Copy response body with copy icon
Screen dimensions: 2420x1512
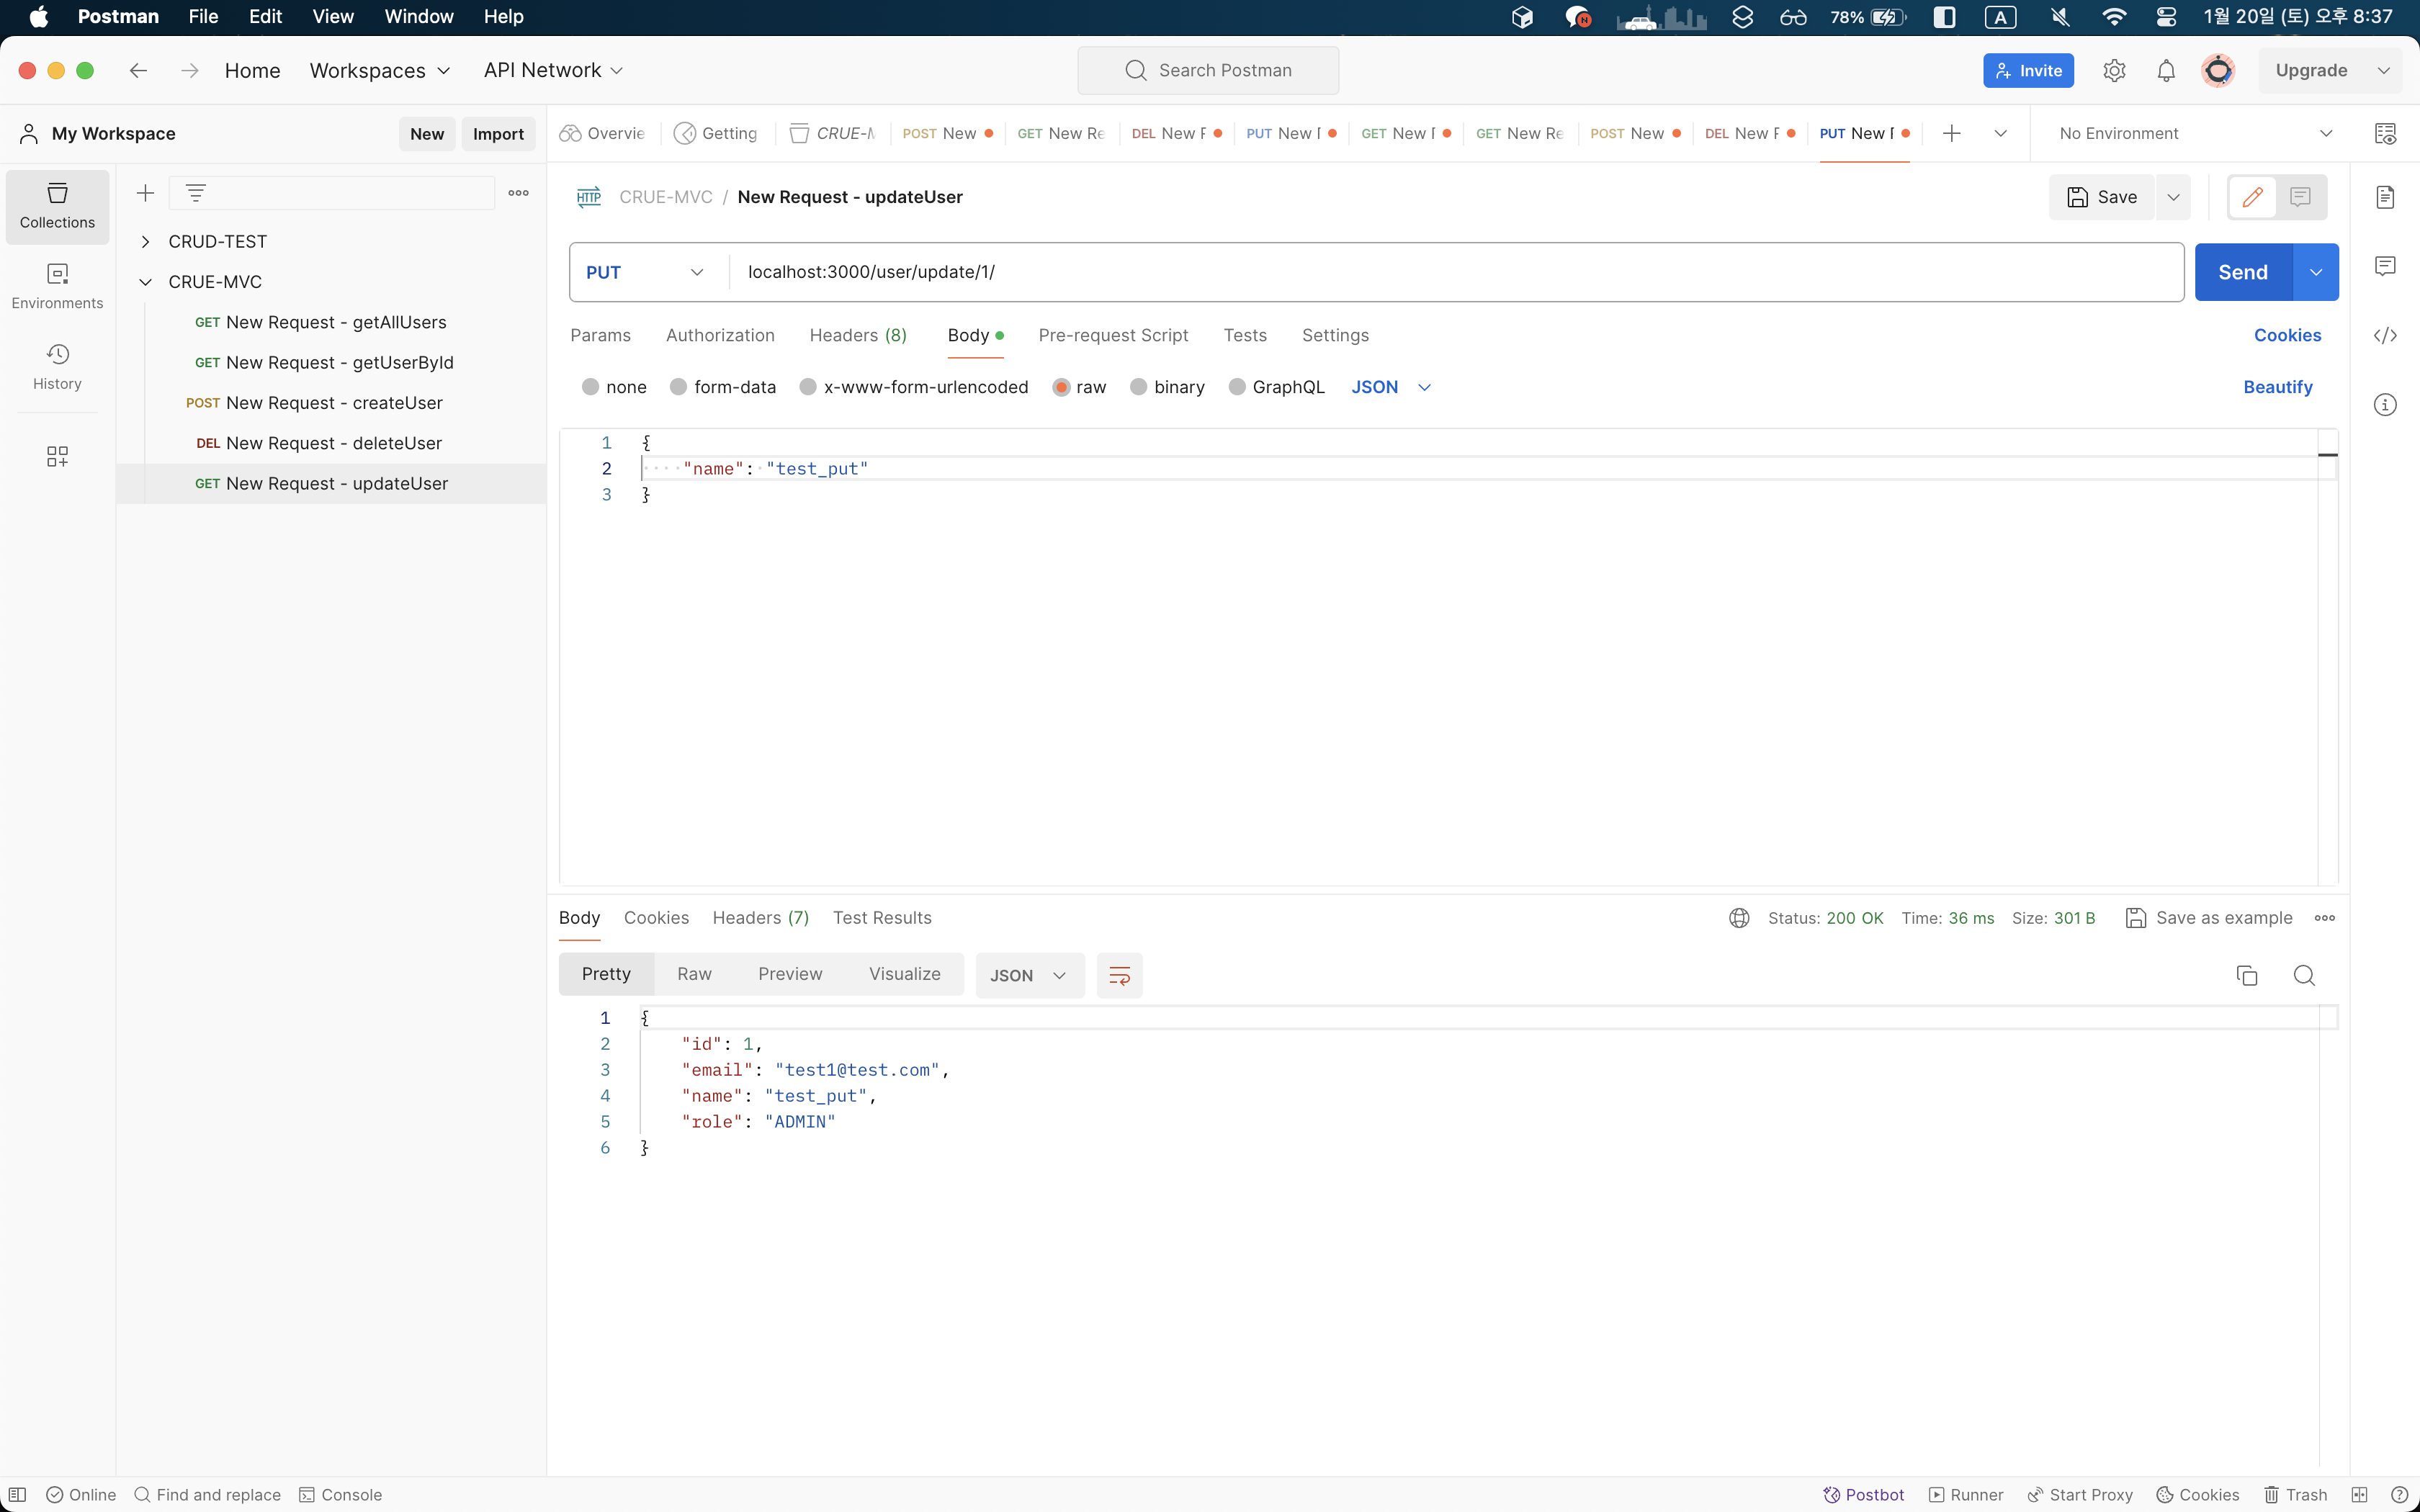2246,975
